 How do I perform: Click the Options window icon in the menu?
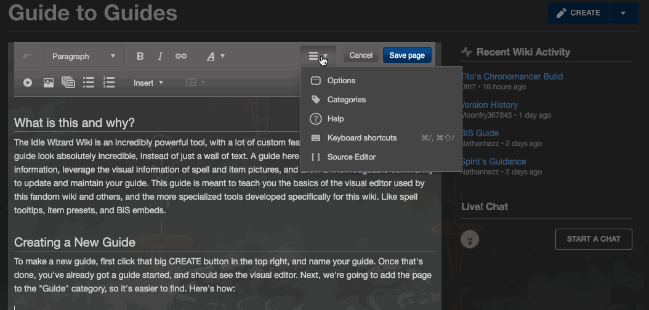[316, 80]
